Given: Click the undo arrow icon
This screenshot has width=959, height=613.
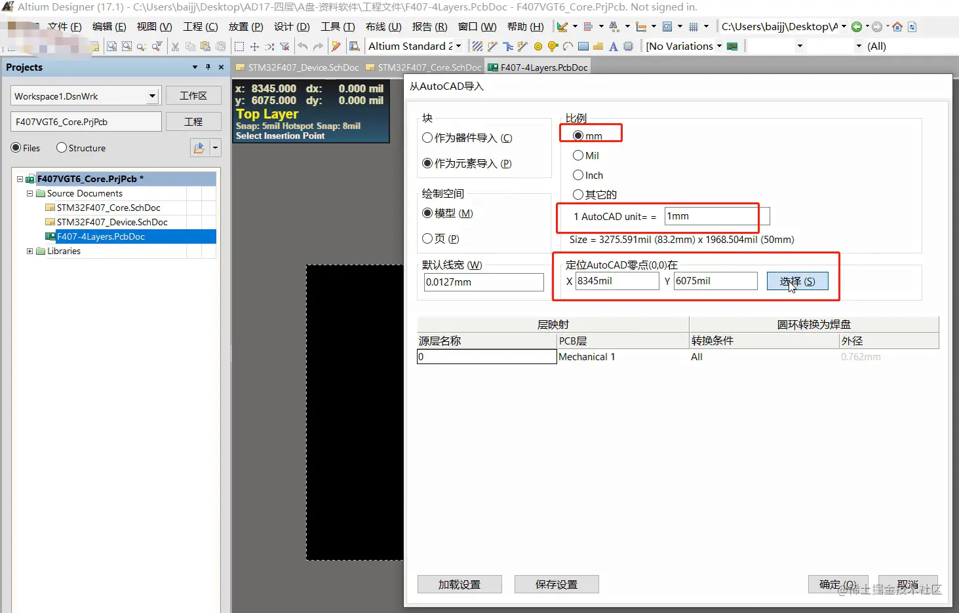Looking at the screenshot, I should (x=302, y=46).
